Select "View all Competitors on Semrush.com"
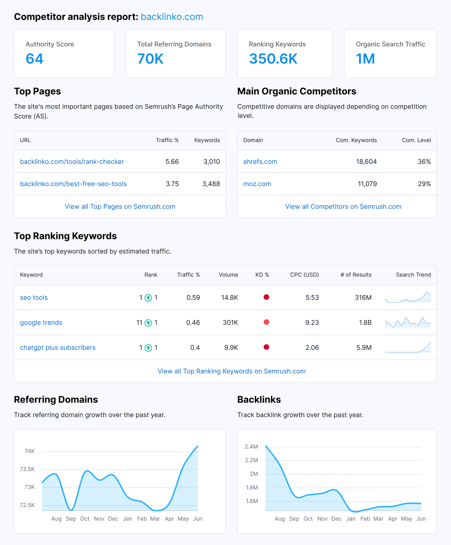This screenshot has height=545, width=451. (343, 206)
